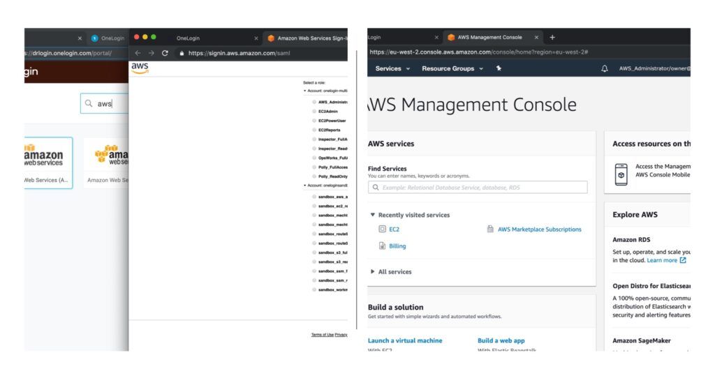Open notifications via the bell icon
Image resolution: width=715 pixels, height=385 pixels.
[604, 69]
